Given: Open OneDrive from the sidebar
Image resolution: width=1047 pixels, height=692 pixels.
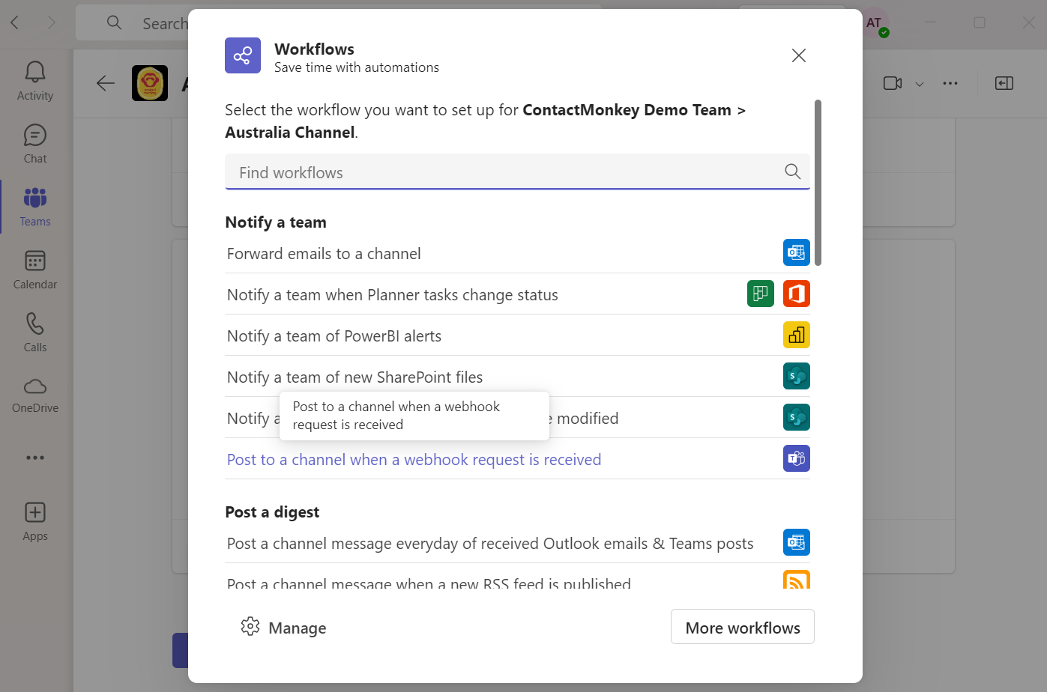Looking at the screenshot, I should click(35, 395).
